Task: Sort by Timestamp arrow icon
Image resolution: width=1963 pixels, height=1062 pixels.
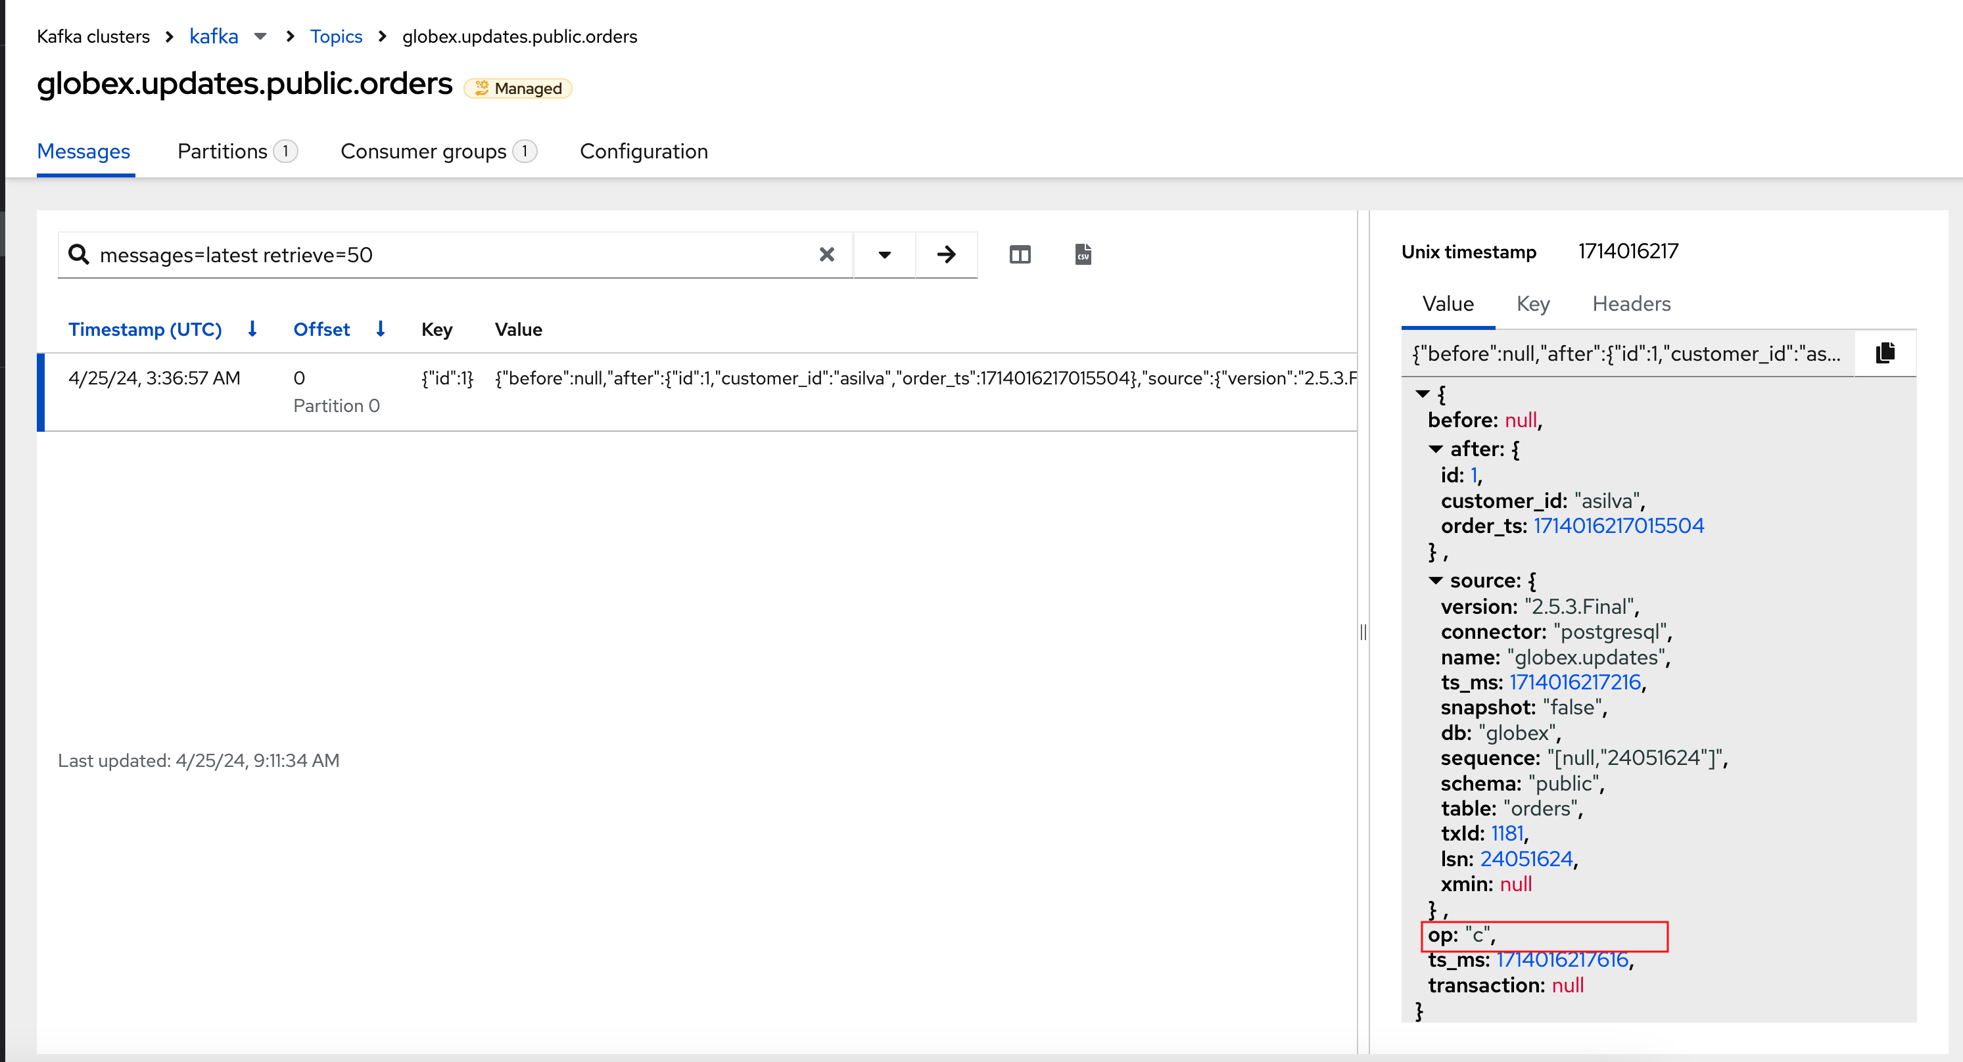Action: pos(252,329)
